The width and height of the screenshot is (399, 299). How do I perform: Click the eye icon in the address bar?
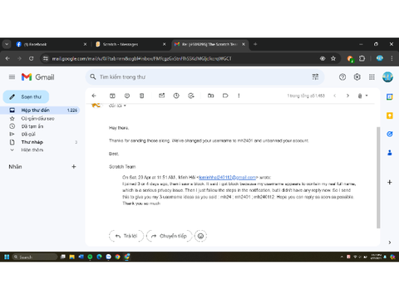click(x=323, y=58)
